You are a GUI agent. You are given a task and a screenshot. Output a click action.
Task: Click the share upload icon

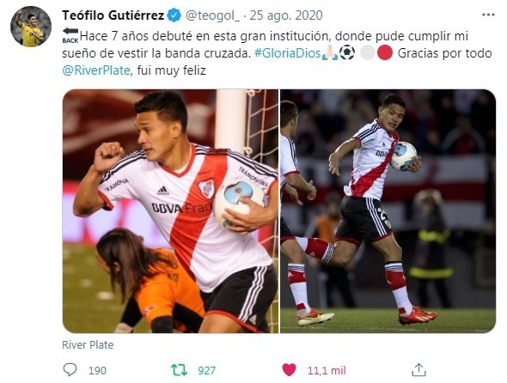click(x=418, y=370)
